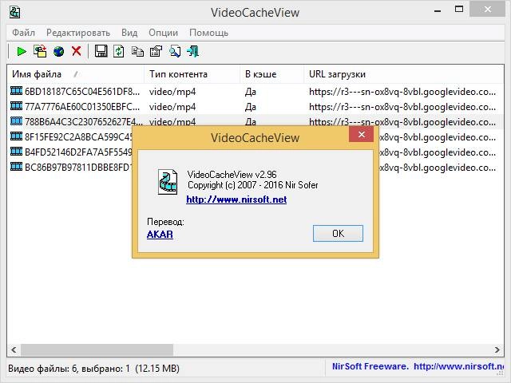Open the Вид menu
This screenshot has width=511, height=383.
[x=129, y=33]
